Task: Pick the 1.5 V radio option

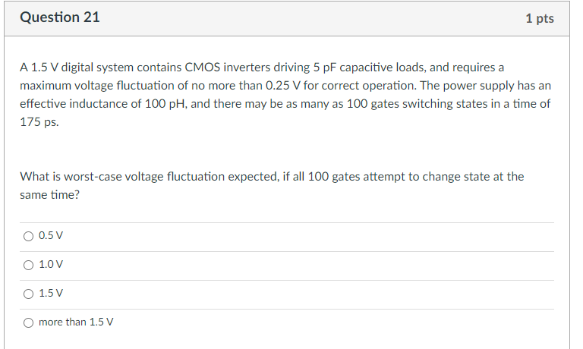Action: pyautogui.click(x=28, y=294)
